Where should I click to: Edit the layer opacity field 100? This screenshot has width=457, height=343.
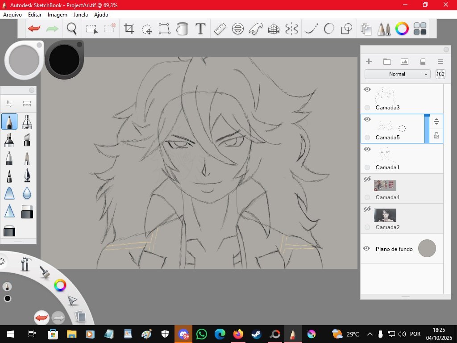point(440,74)
